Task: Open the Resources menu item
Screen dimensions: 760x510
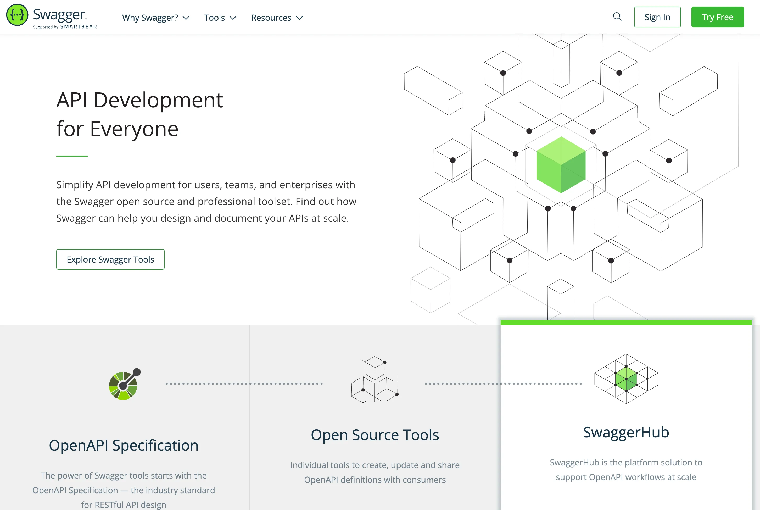Action: (x=277, y=18)
